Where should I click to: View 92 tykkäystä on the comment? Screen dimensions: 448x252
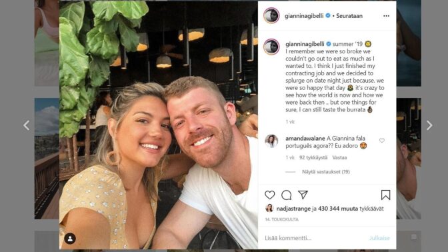coord(313,157)
